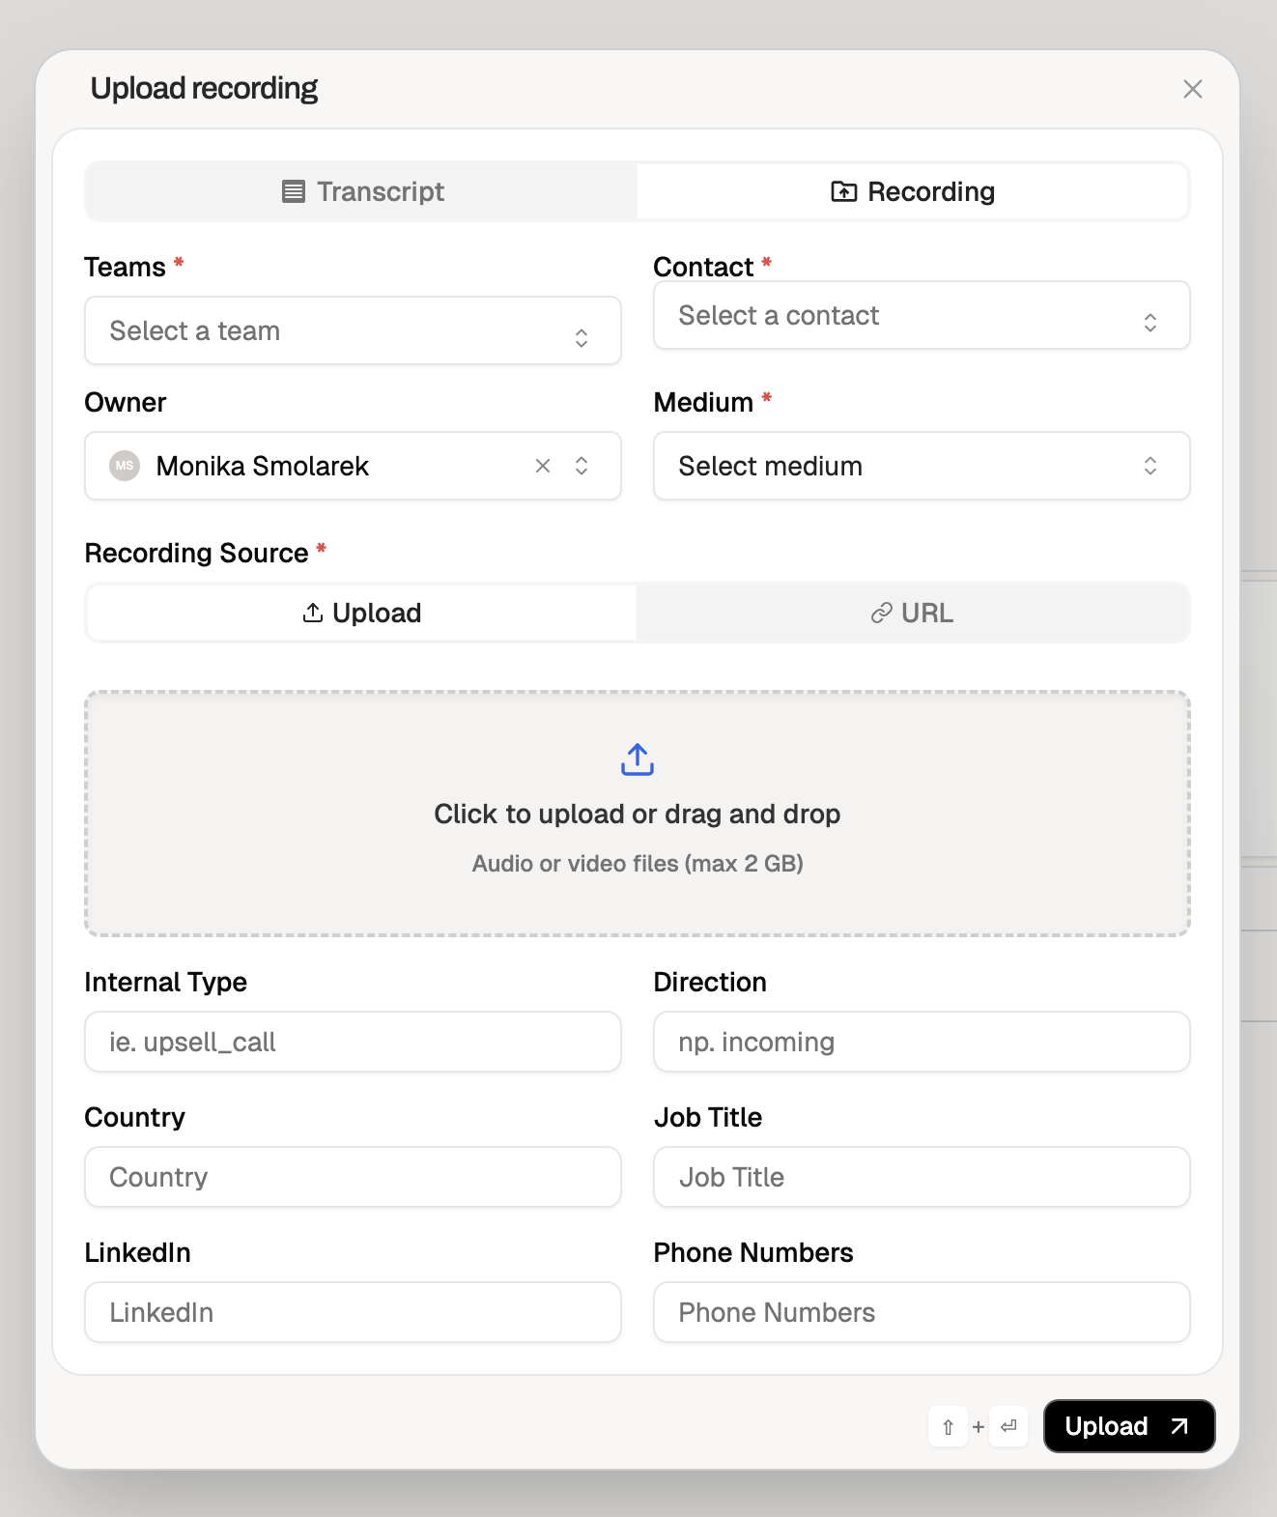Open the Select a team dropdown
Image resolution: width=1277 pixels, height=1517 pixels.
[353, 330]
